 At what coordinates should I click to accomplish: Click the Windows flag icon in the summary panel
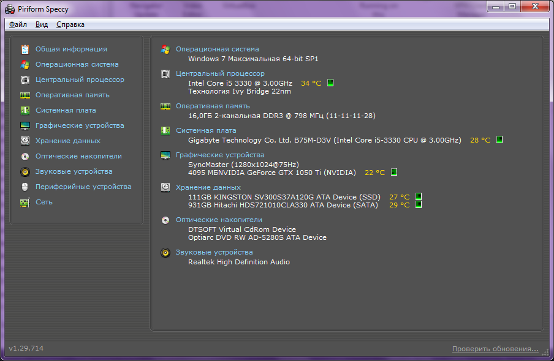tap(165, 50)
